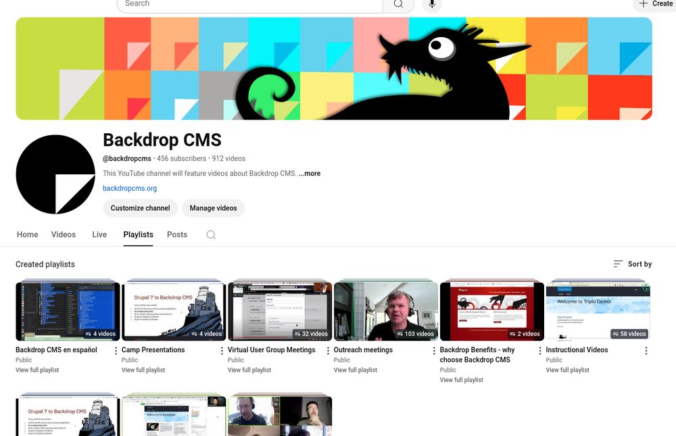Viewport: 676px width, 436px height.
Task: Click the Backdrop Benefits - why choose Backdrop CMS title
Action: [x=477, y=354]
